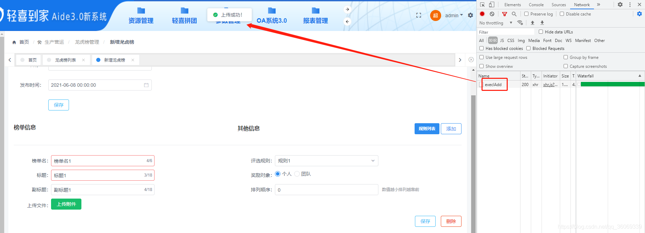Toggle the network filter funnel icon
Viewport: 645px width, 233px height.
point(505,14)
